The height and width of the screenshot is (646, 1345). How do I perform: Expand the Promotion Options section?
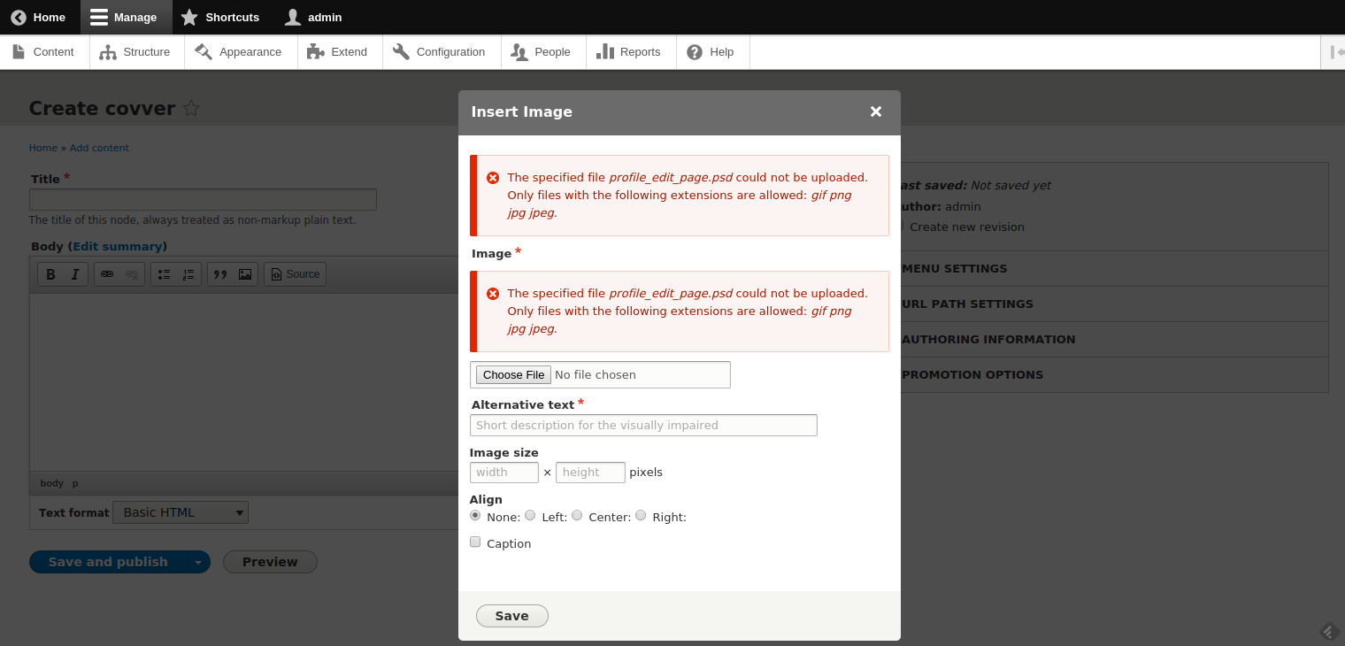(x=1112, y=374)
